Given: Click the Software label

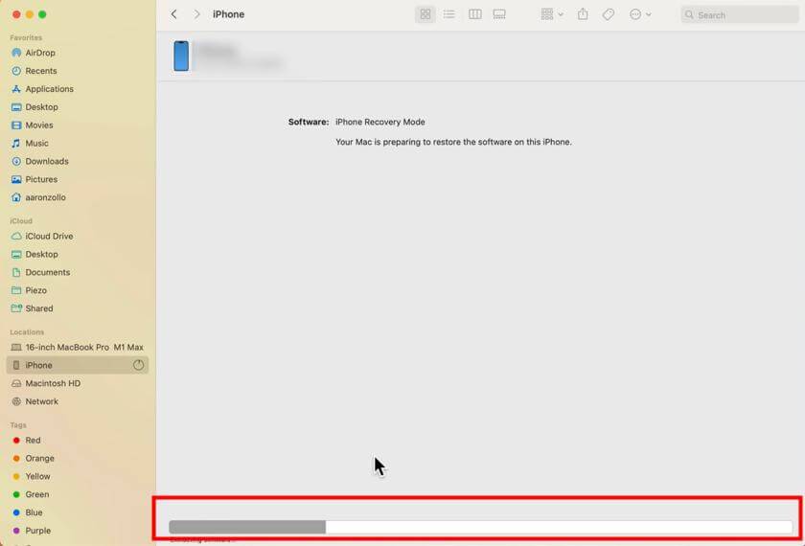Looking at the screenshot, I should 309,123.
